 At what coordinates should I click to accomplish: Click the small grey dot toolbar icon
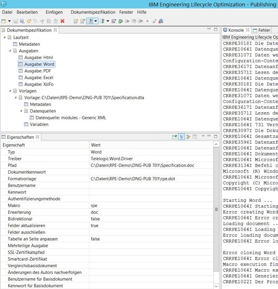[147, 21]
